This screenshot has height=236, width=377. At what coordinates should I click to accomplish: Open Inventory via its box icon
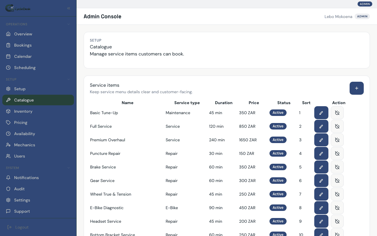click(8, 111)
